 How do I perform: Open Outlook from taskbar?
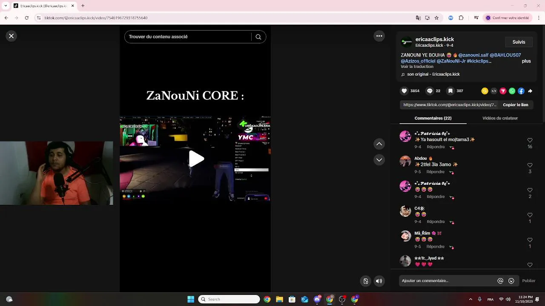coord(304,299)
